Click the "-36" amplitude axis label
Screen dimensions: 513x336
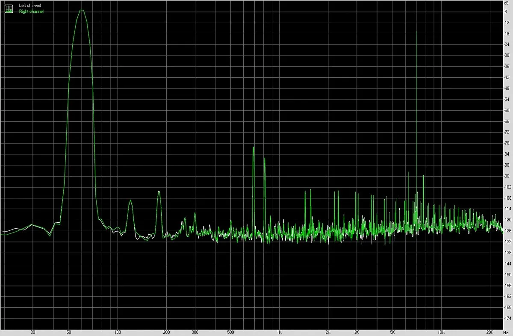(507, 66)
